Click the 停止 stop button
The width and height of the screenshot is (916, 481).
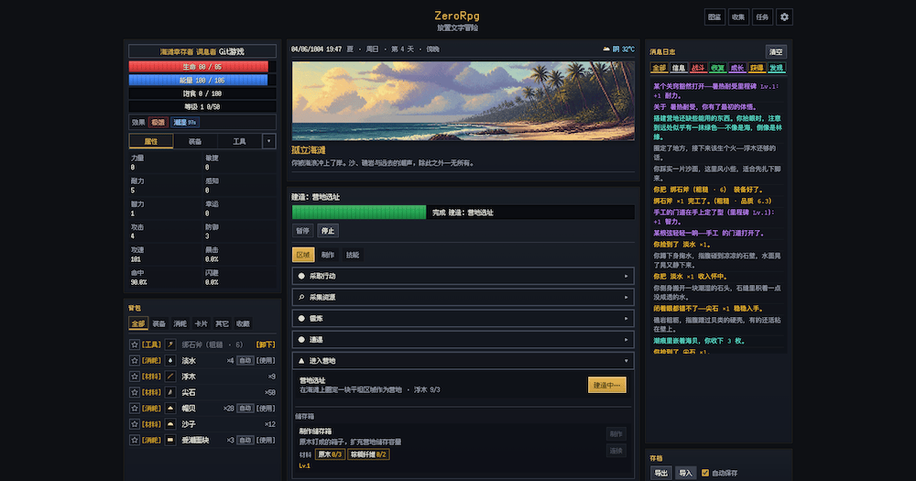[328, 231]
